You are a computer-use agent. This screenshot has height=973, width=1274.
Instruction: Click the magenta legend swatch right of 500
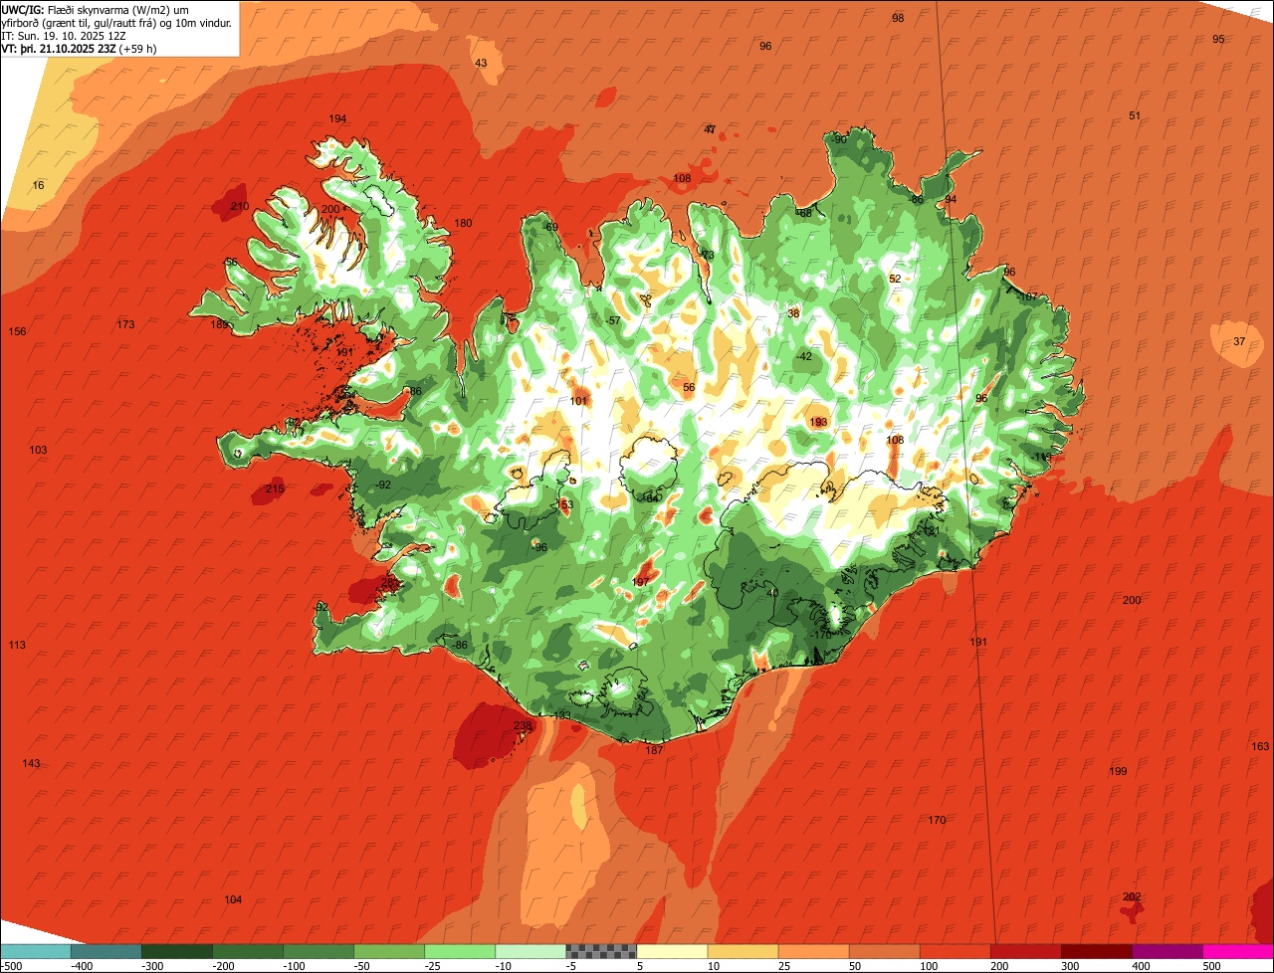point(1238,951)
